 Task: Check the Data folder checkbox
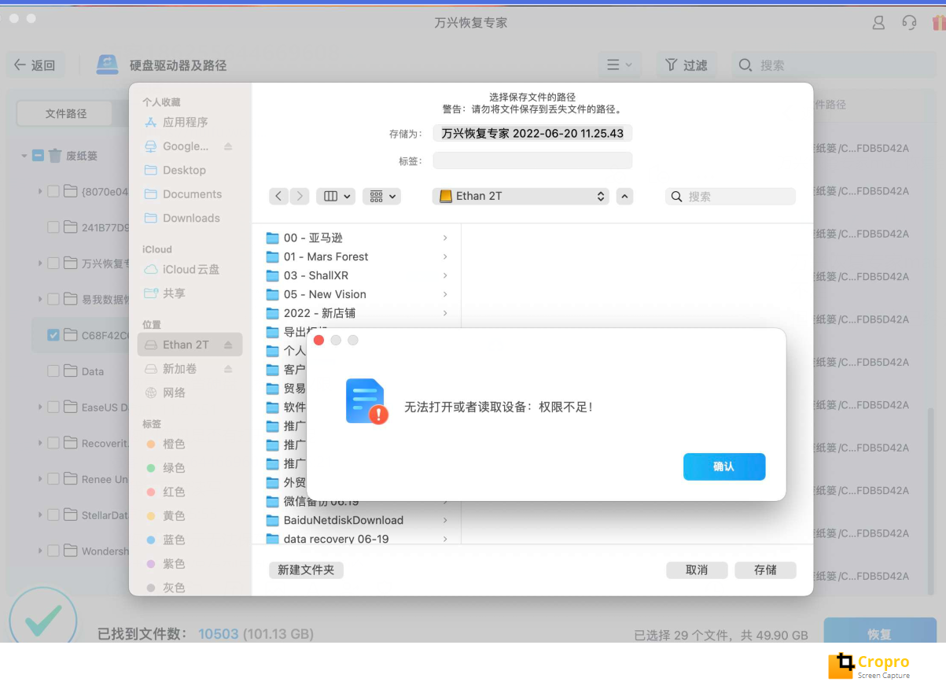point(53,371)
